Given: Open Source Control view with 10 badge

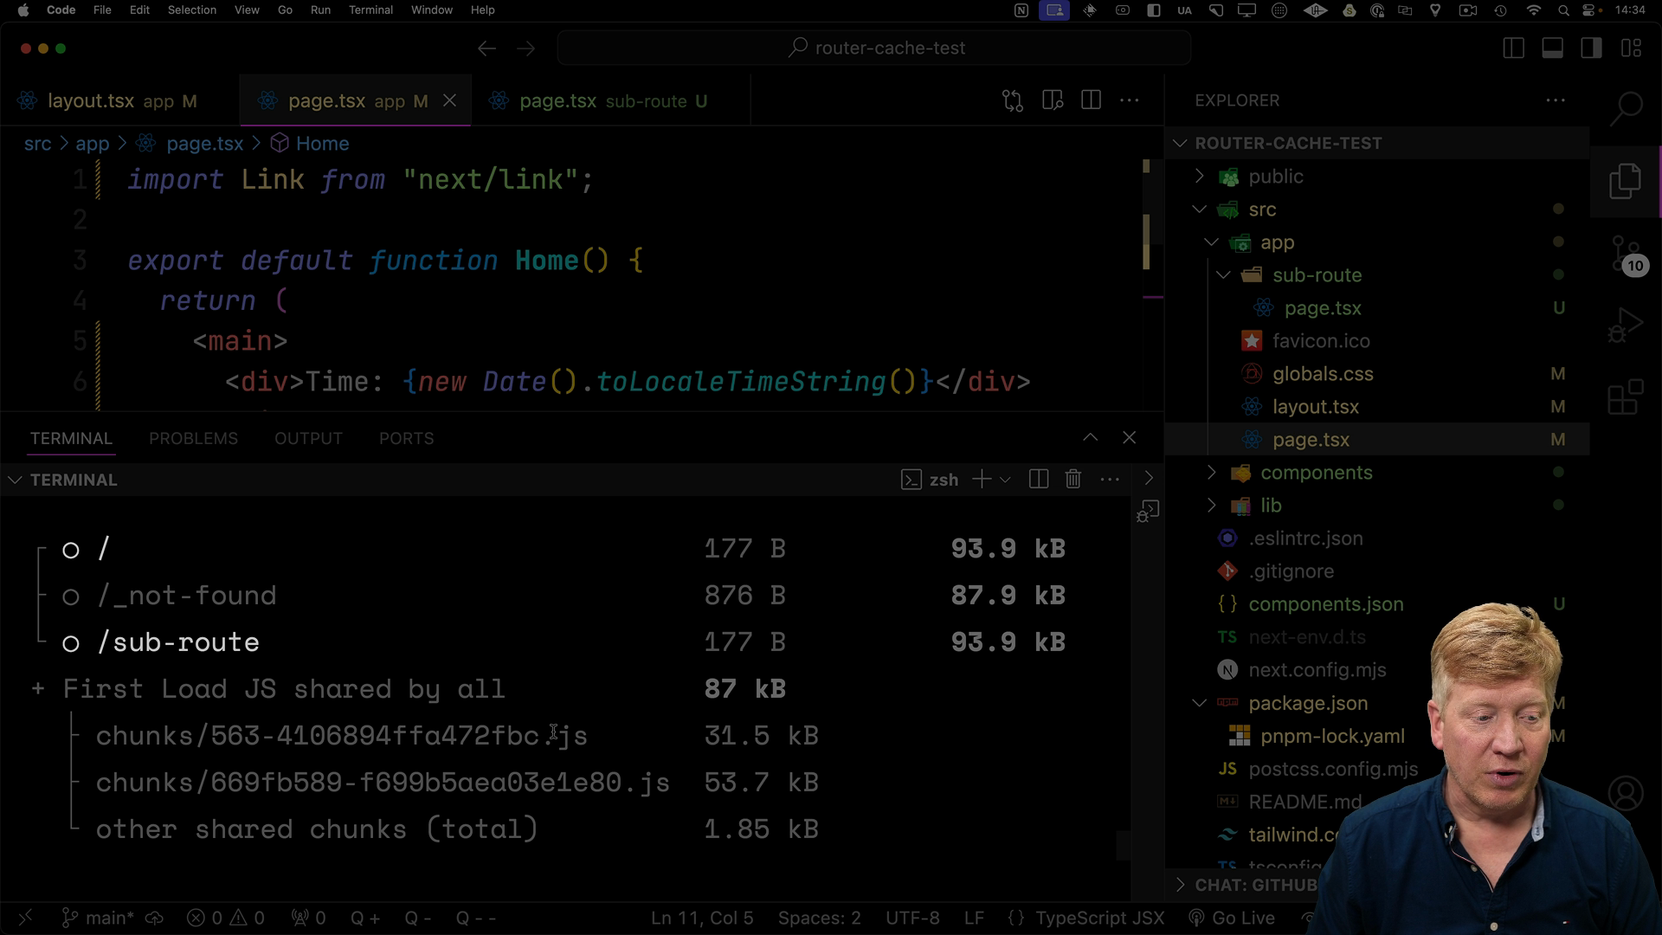Looking at the screenshot, I should (x=1626, y=255).
